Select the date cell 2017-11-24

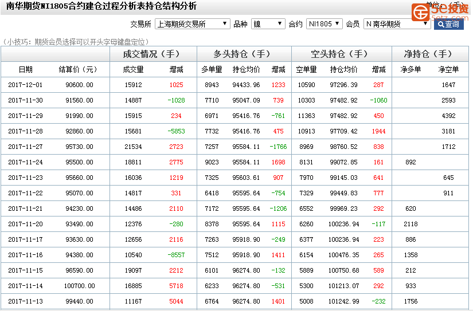click(x=25, y=162)
